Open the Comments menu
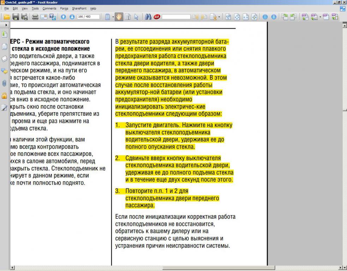The width and height of the screenshot is (347, 271). coord(49,8)
